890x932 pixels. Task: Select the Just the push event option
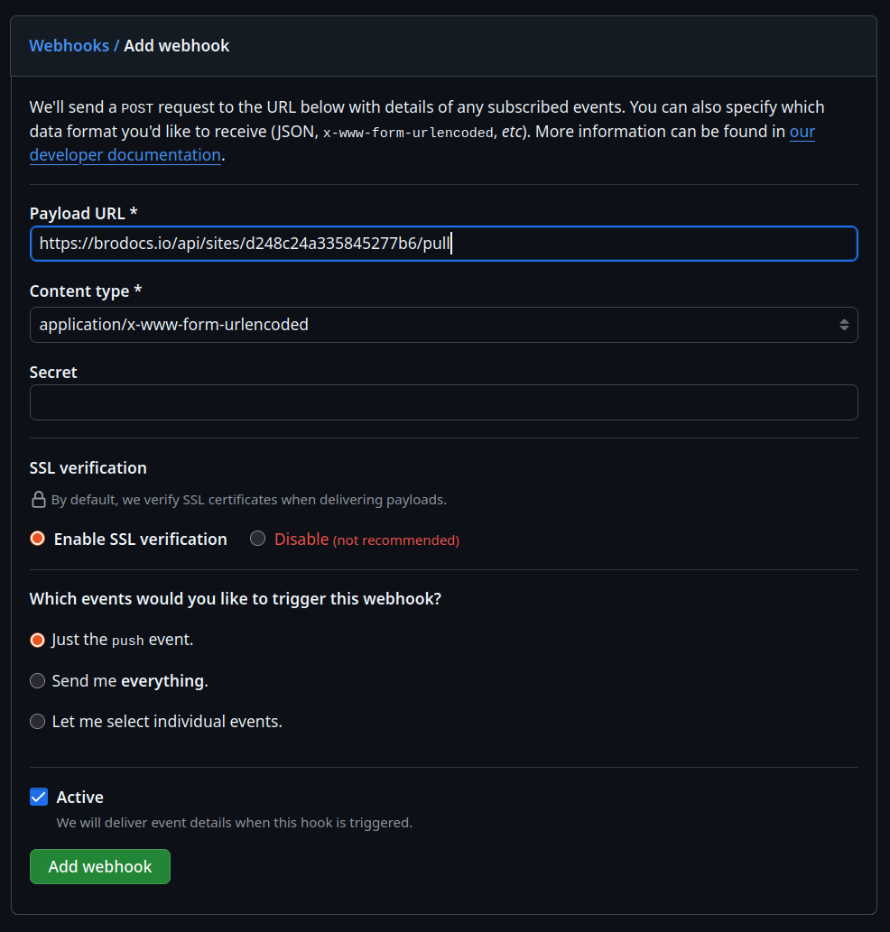(38, 640)
